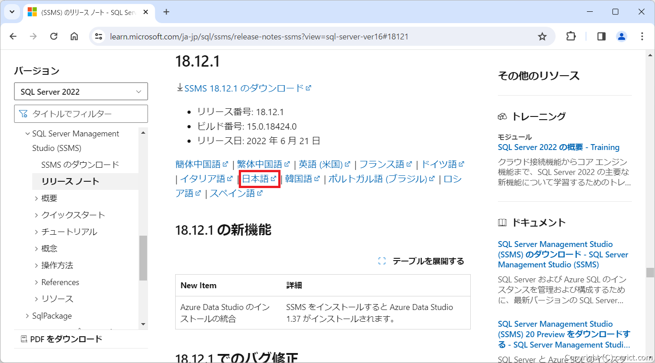Image resolution: width=655 pixels, height=363 pixels.
Task: Open SSMS 20 Preview をダウンロードする link
Action: pyautogui.click(x=564, y=334)
